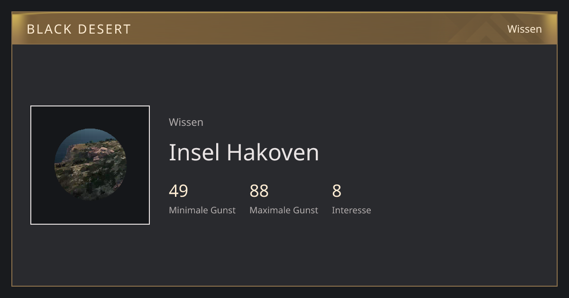Select the Insel Hakoven title text

[244, 152]
